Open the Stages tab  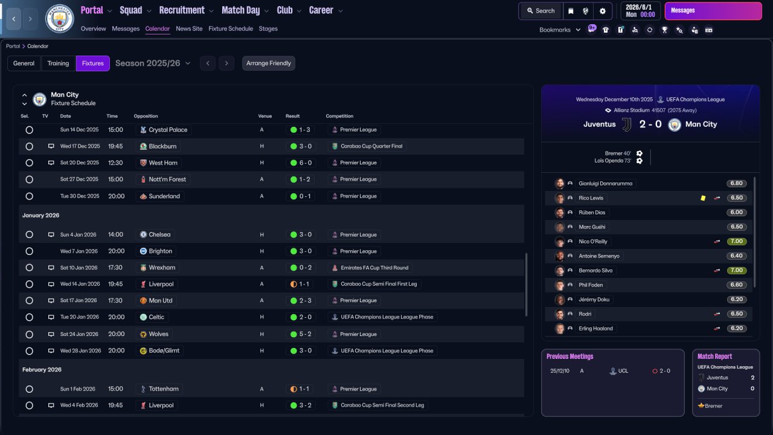(268, 28)
